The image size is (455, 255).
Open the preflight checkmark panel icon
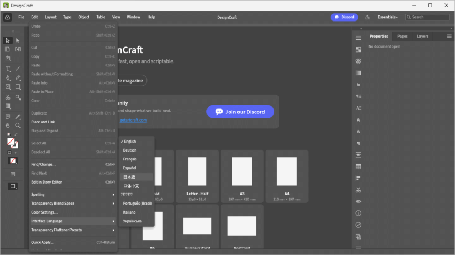[358, 225]
